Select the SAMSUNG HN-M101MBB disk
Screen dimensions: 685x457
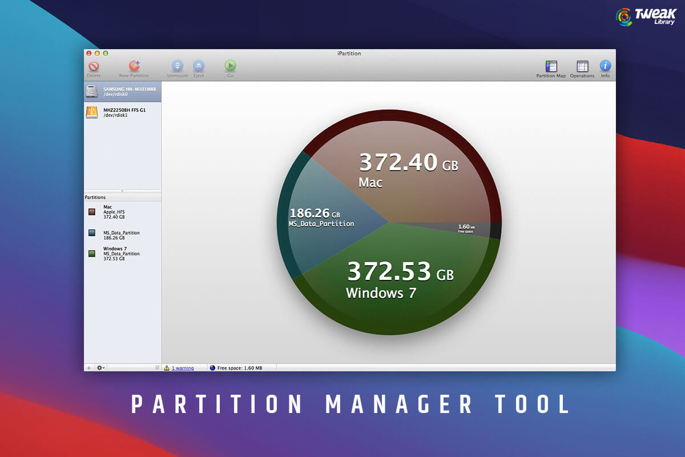pyautogui.click(x=123, y=91)
